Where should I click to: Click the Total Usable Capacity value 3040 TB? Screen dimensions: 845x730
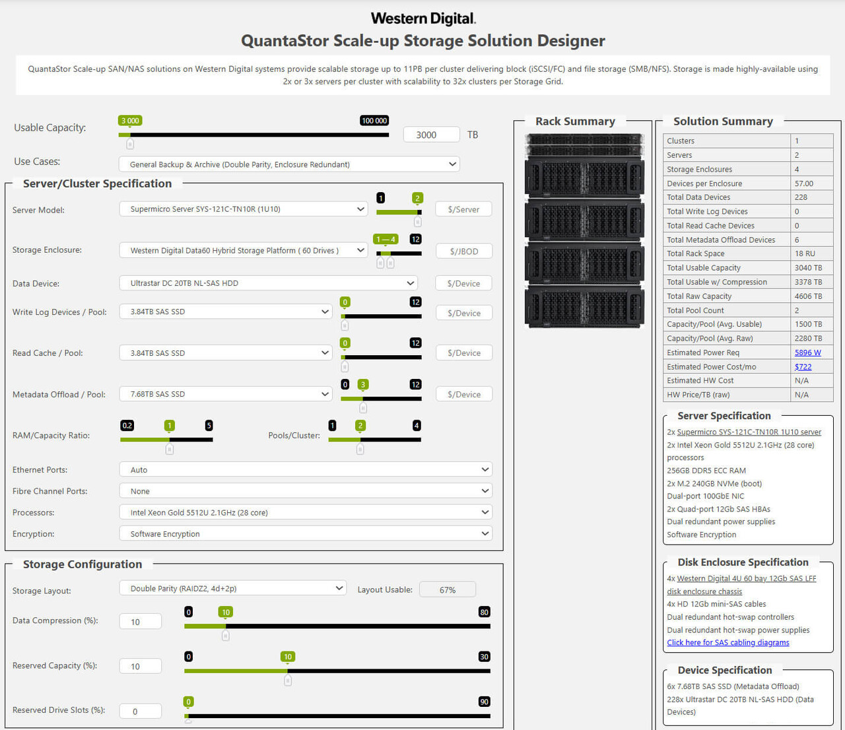coord(809,268)
